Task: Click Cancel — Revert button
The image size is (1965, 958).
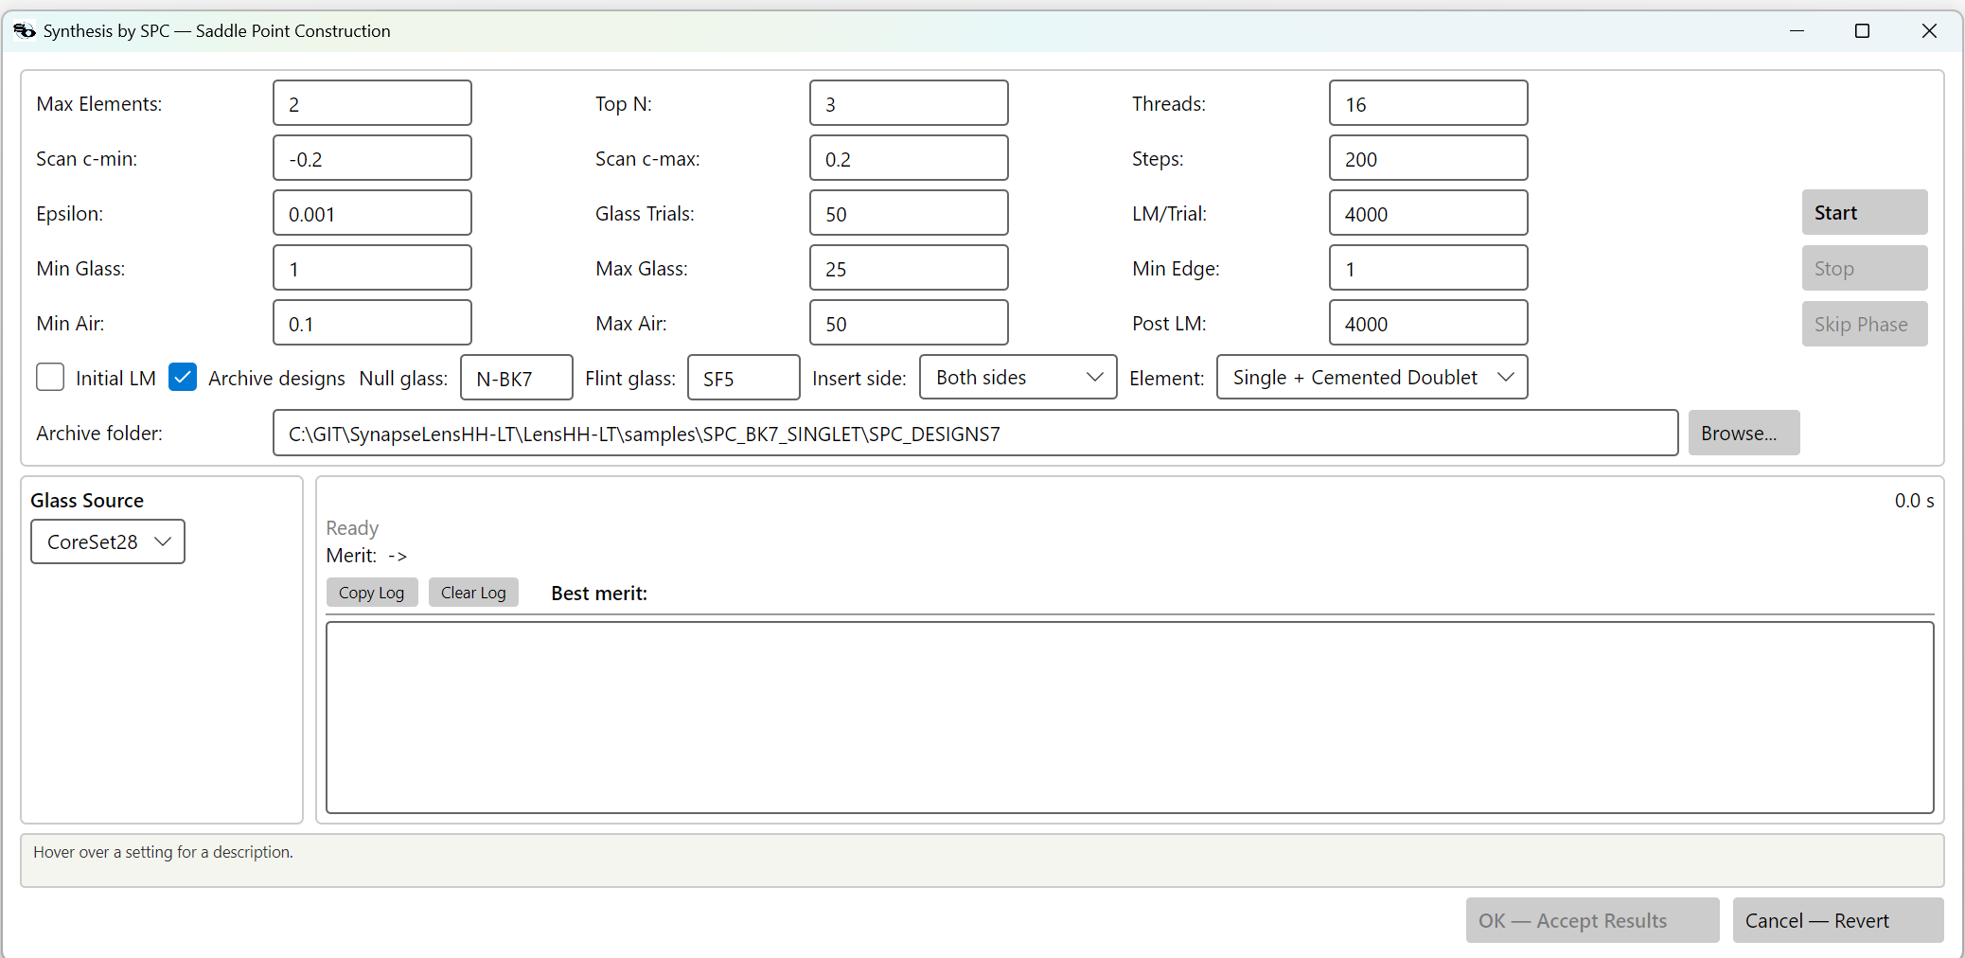Action: coord(1838,920)
